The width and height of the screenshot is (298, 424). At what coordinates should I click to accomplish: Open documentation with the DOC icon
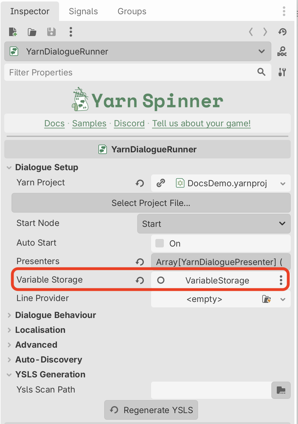click(282, 51)
